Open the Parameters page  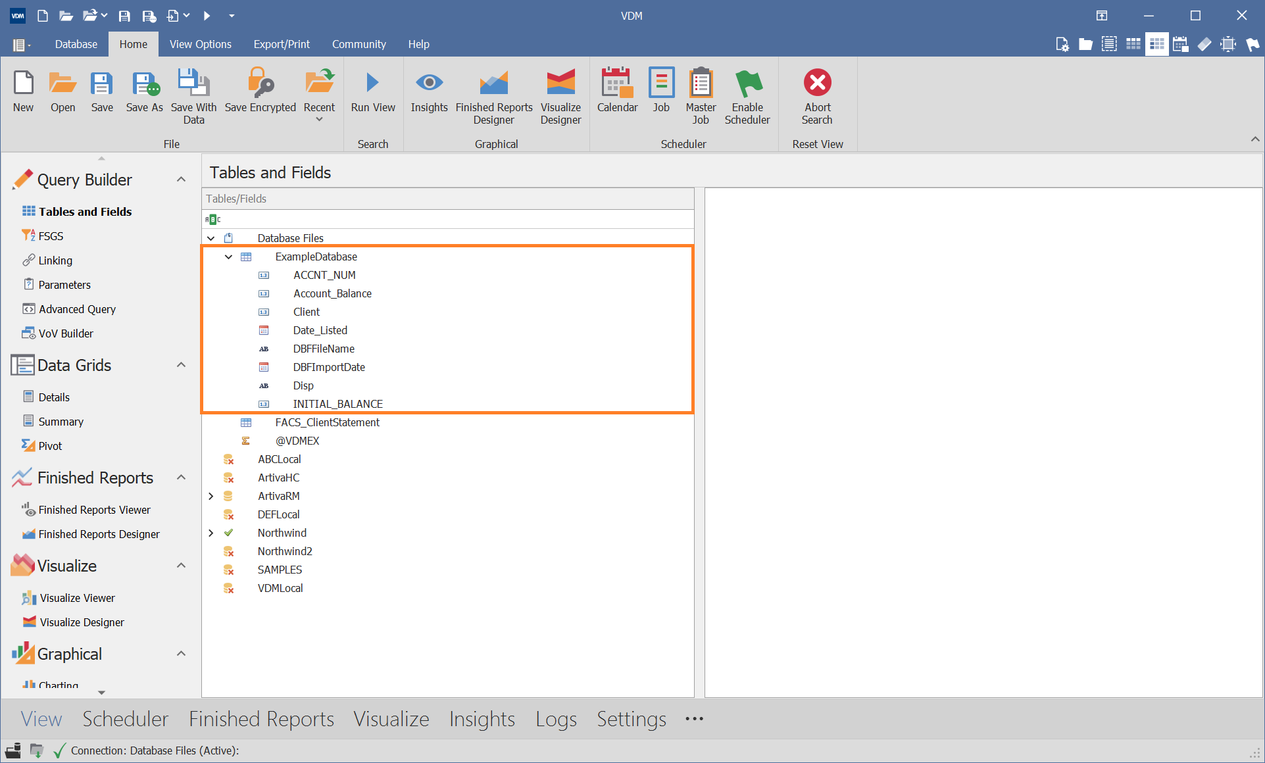click(64, 285)
